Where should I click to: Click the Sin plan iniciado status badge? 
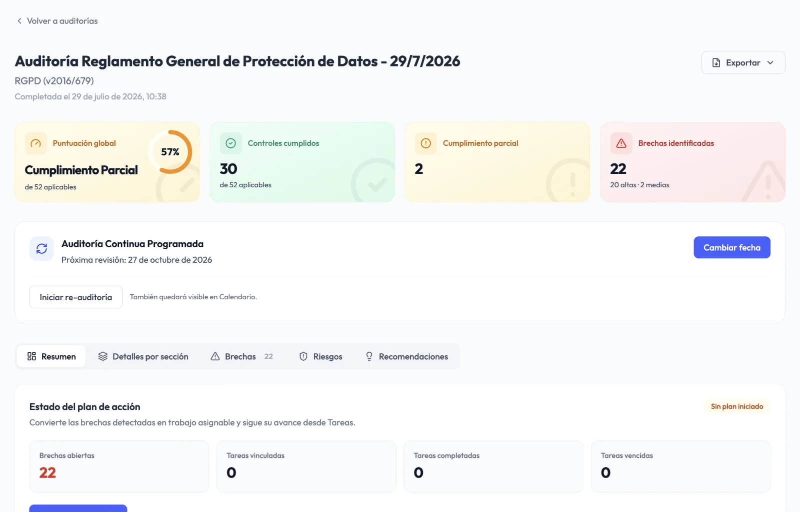tap(737, 407)
